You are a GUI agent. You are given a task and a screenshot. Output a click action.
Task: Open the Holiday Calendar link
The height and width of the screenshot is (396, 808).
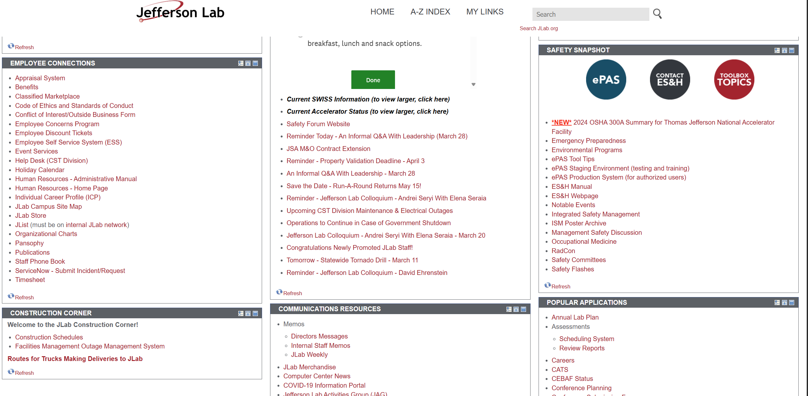pos(40,170)
